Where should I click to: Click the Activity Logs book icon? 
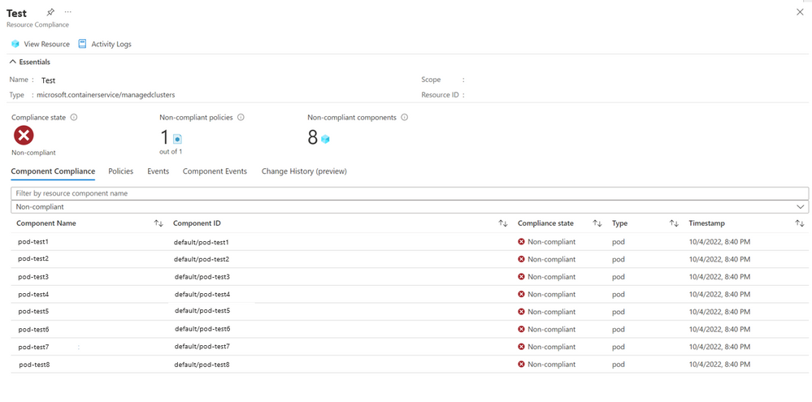pyautogui.click(x=82, y=44)
